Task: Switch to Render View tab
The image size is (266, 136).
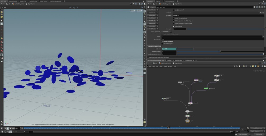Action: click(x=23, y=1)
